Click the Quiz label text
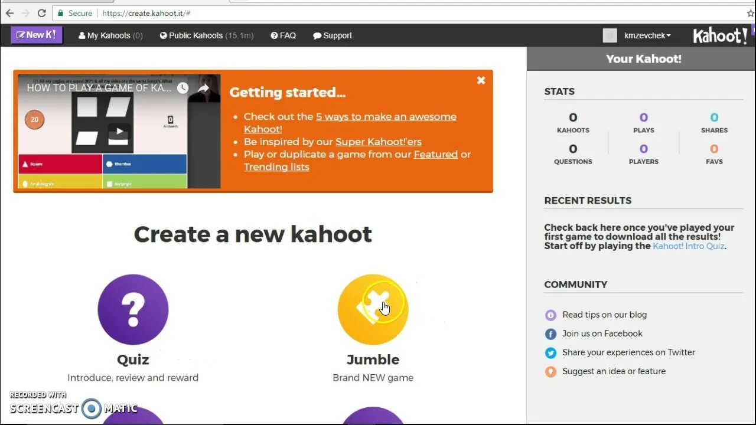 point(133,359)
